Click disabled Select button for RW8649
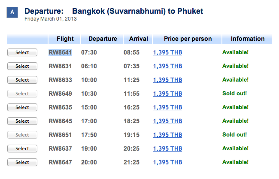 (22, 94)
